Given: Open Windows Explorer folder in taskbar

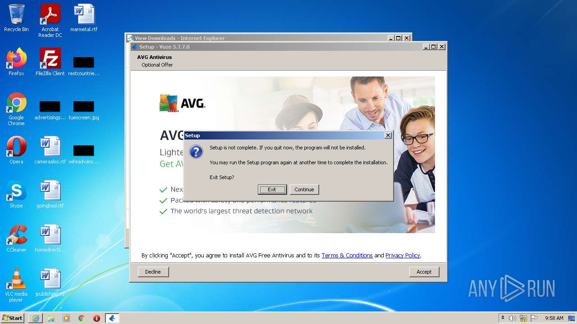Looking at the screenshot, I should click(x=51, y=318).
